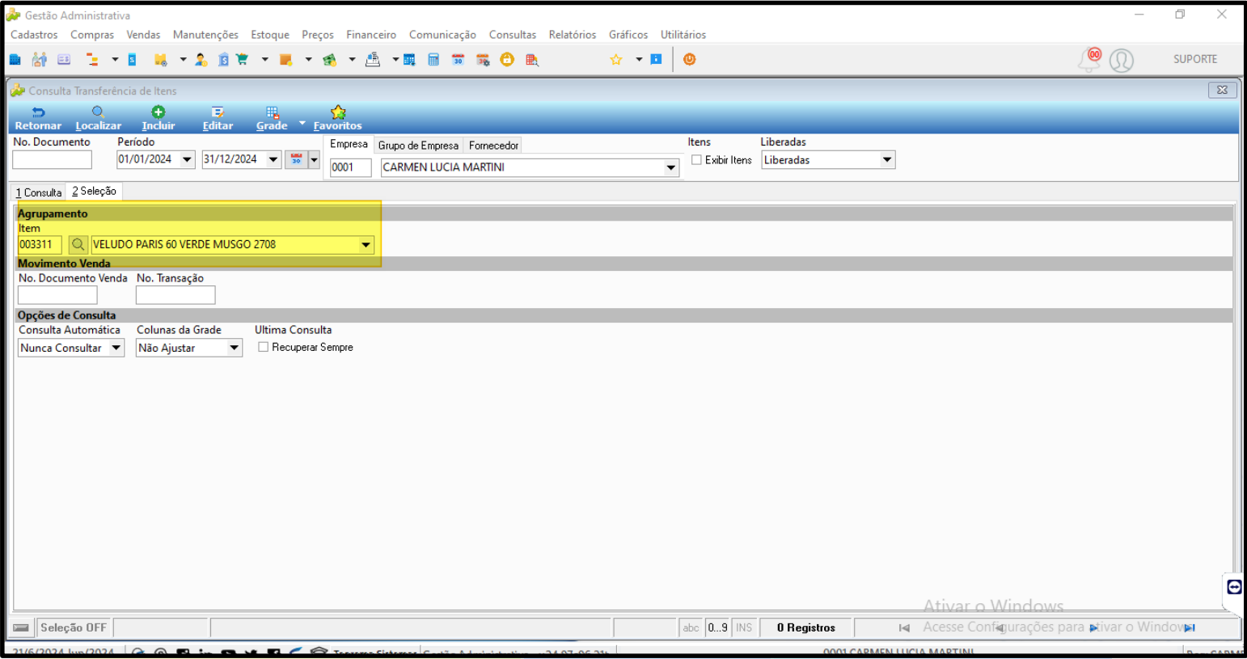Expand the arrow next to the shopping cart icon
This screenshot has width=1247, height=659.
coord(264,60)
